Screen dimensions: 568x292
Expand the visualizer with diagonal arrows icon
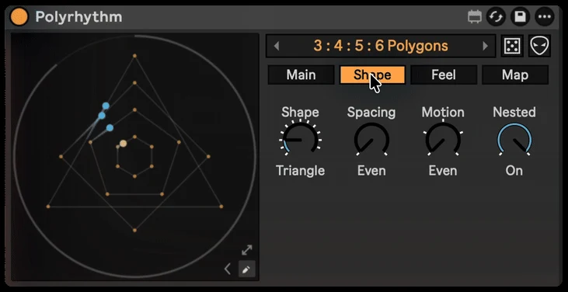click(x=246, y=250)
